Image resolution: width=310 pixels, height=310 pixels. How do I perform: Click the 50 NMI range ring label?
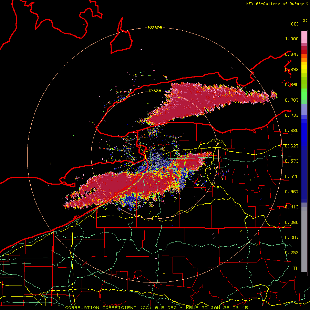tap(155, 91)
